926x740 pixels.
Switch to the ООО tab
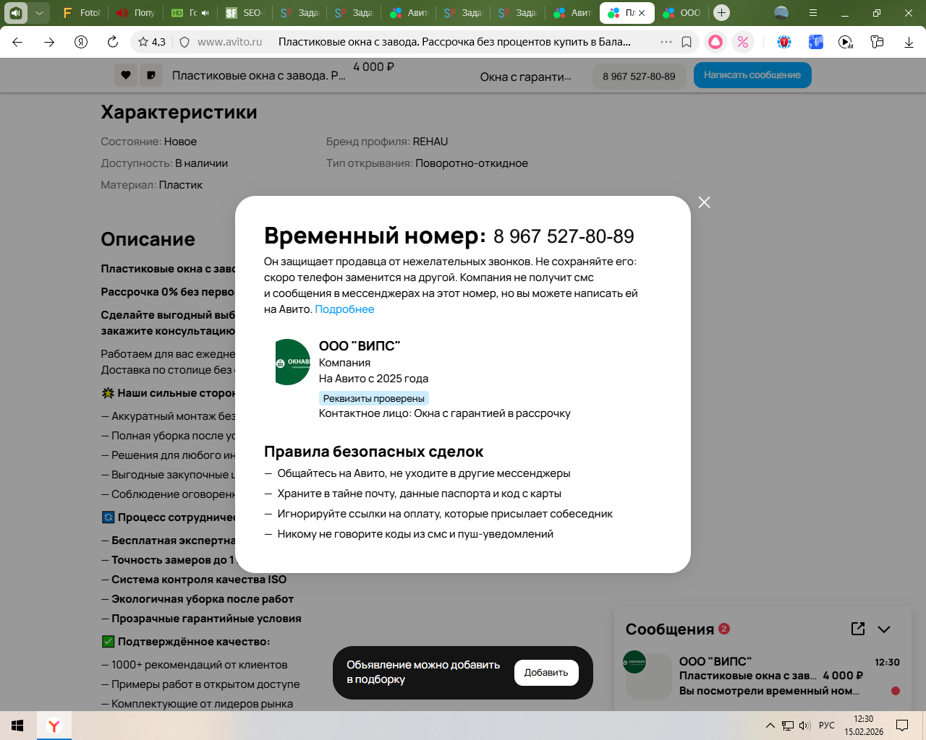pyautogui.click(x=681, y=13)
